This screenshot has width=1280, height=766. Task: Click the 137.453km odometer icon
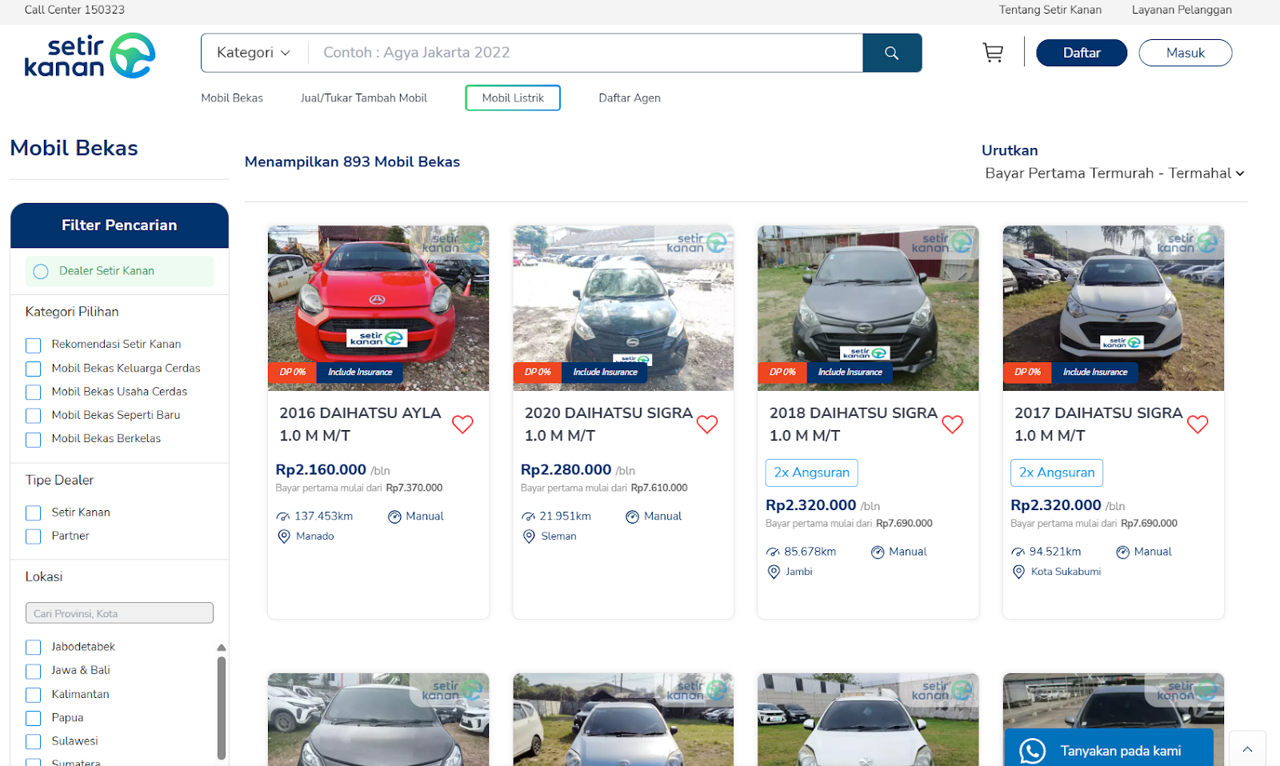tap(283, 517)
